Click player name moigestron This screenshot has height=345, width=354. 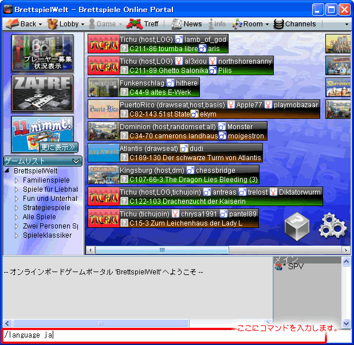(x=246, y=135)
